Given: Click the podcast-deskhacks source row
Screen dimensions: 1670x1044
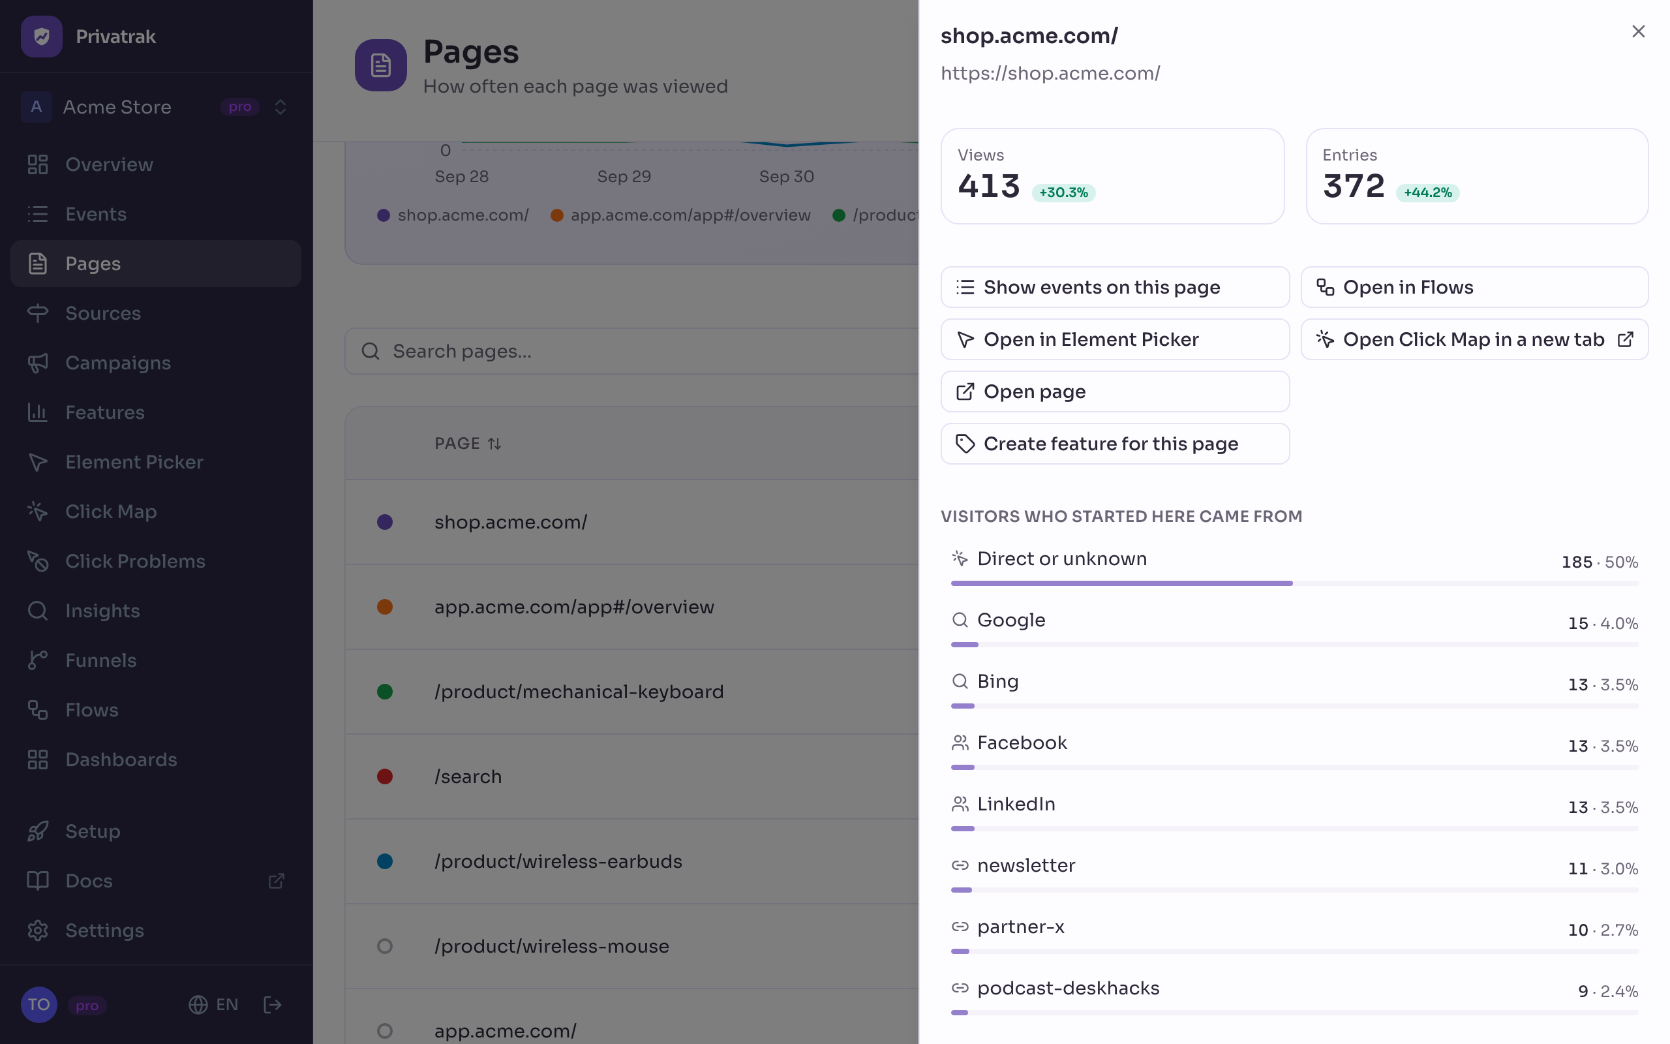Looking at the screenshot, I should pos(1294,996).
